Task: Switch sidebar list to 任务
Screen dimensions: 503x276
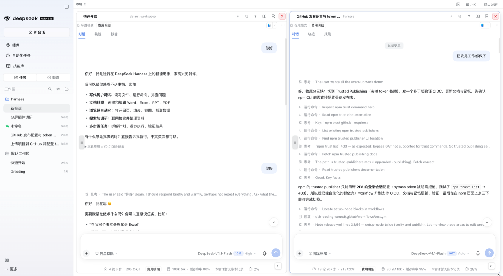Action: point(20,78)
